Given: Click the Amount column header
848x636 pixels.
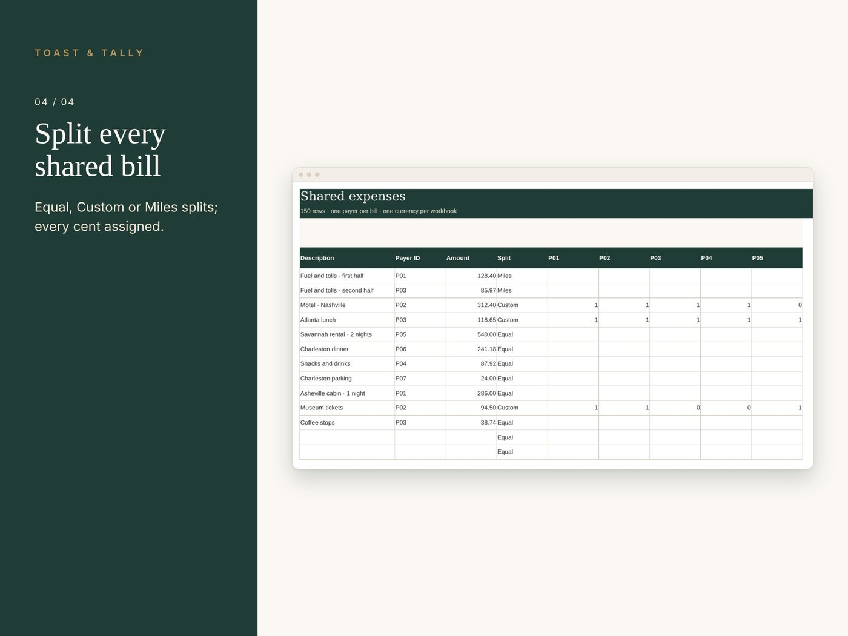Looking at the screenshot, I should (x=471, y=258).
